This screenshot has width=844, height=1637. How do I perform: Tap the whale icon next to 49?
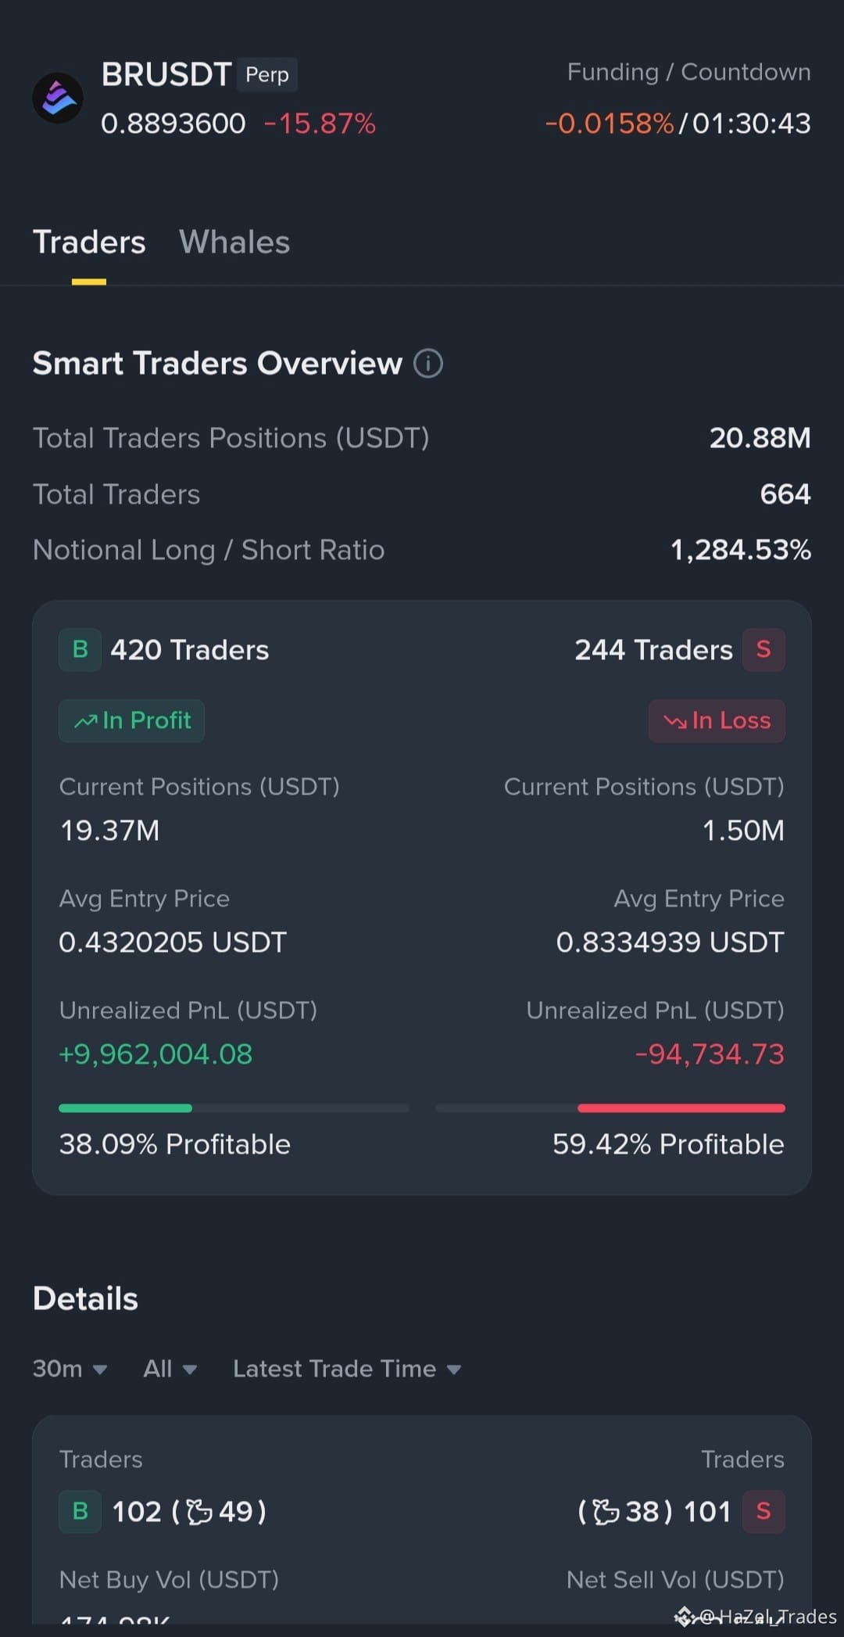pyautogui.click(x=200, y=1512)
